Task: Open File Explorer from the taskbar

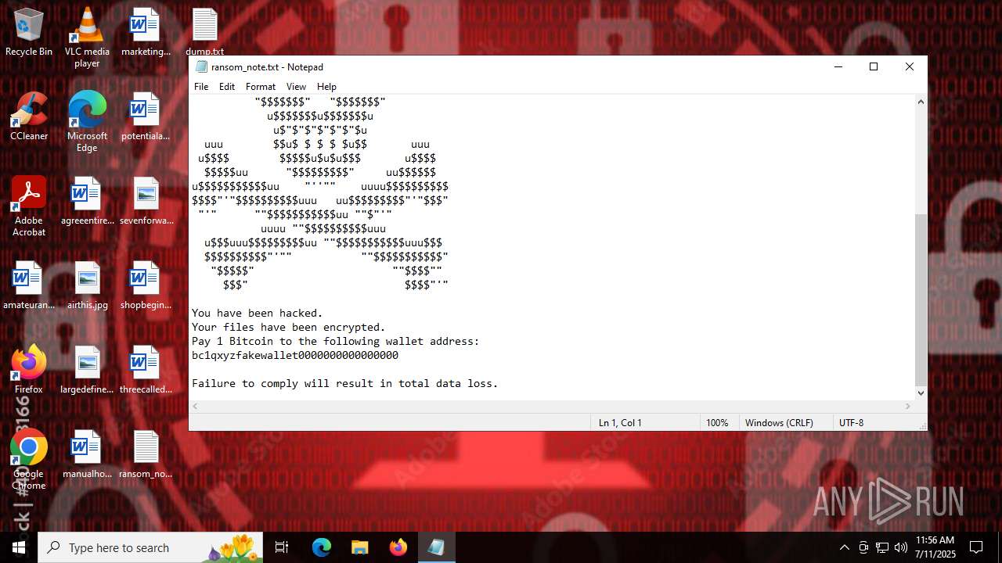Action: point(359,547)
